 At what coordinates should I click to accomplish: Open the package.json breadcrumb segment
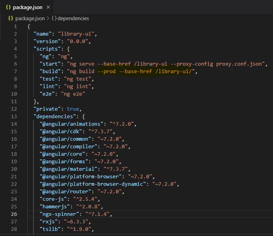30,18
